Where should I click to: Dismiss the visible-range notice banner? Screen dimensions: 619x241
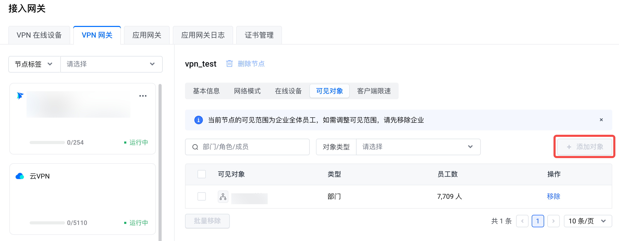pyautogui.click(x=601, y=120)
